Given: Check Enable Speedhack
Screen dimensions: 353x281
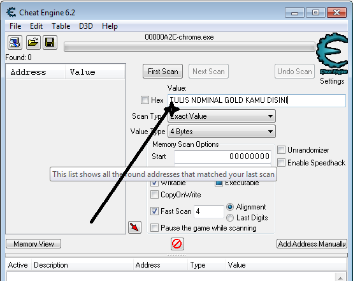Looking at the screenshot, I should pyautogui.click(x=281, y=162).
